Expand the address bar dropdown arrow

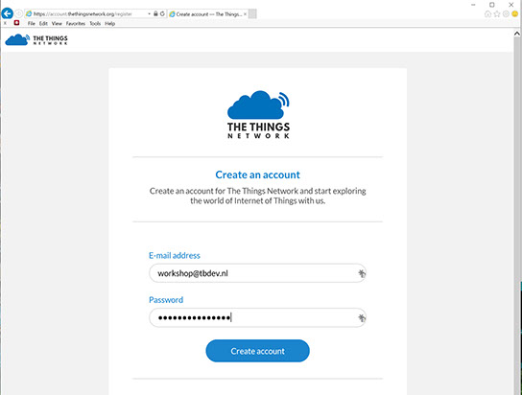click(149, 14)
